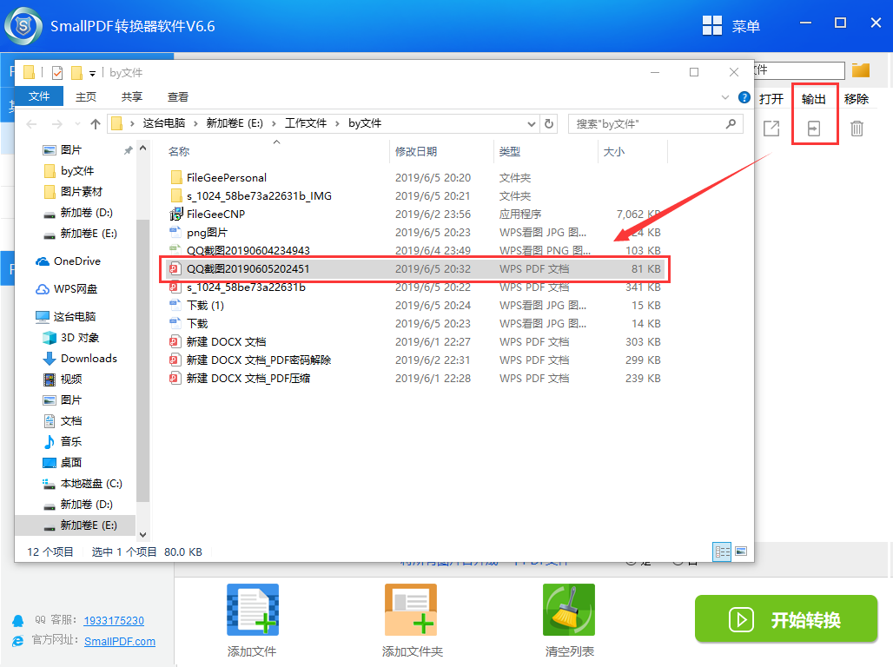
Task: Click the Internet Explorer icon by 官方网址
Action: pyautogui.click(x=18, y=641)
